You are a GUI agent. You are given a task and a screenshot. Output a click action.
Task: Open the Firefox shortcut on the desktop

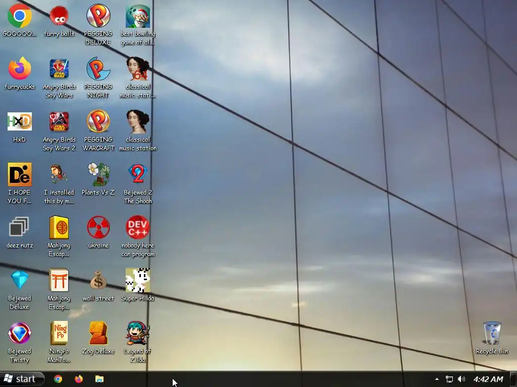(20, 69)
